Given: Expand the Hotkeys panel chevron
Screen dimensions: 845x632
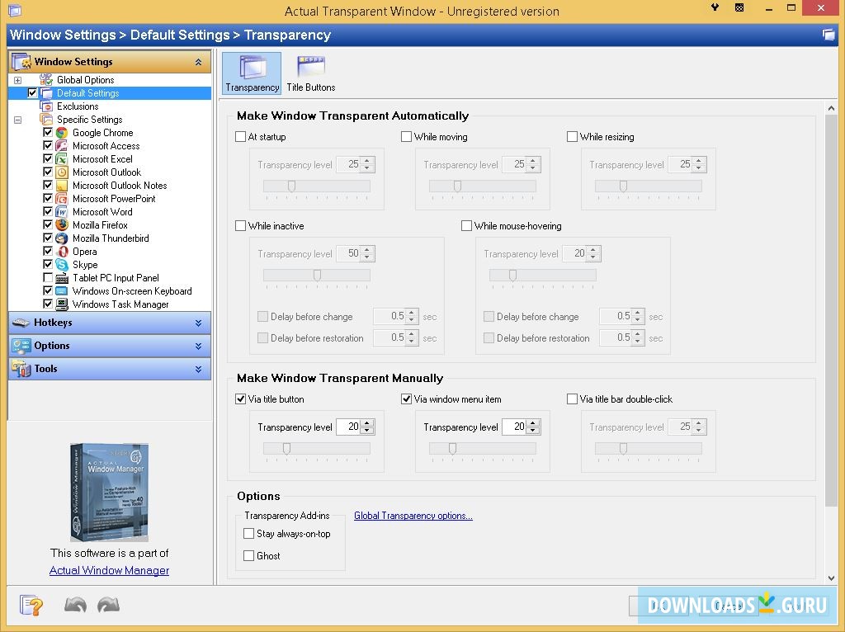Looking at the screenshot, I should pos(198,323).
